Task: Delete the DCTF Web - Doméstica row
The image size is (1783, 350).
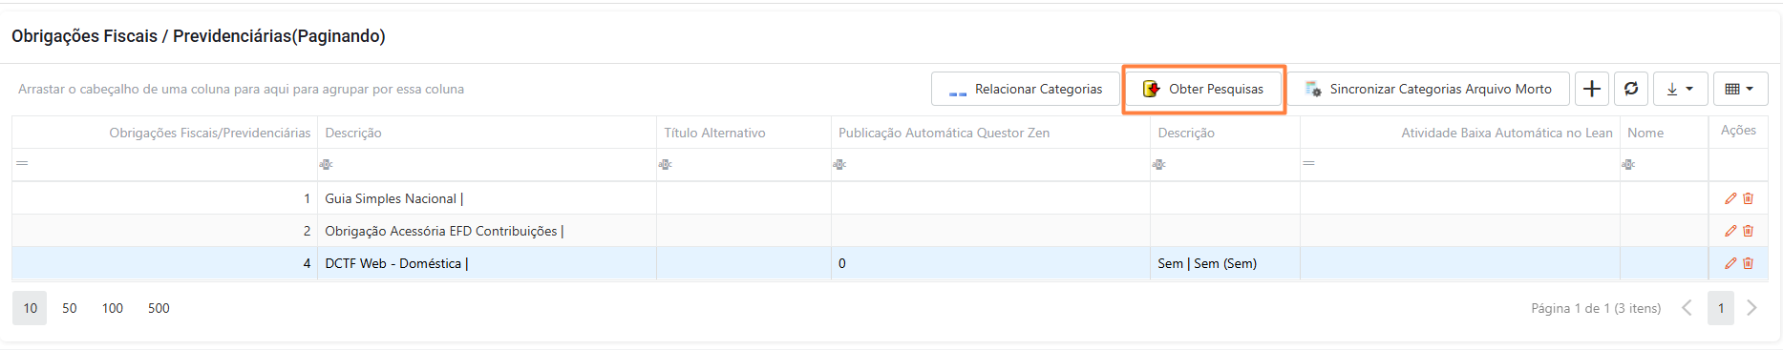Action: pos(1748,263)
